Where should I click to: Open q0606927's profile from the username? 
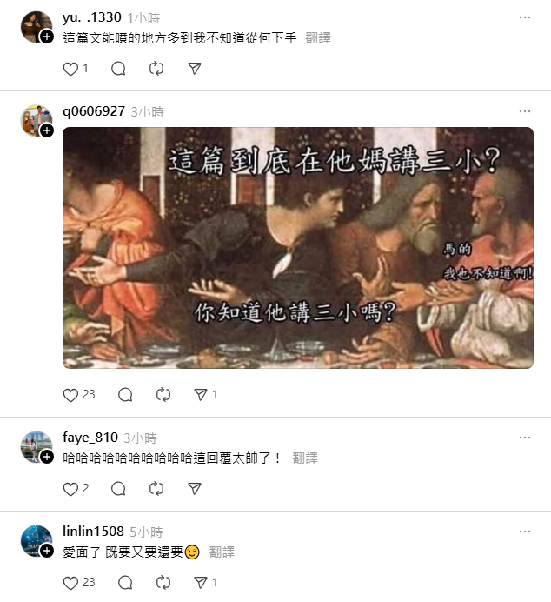94,111
